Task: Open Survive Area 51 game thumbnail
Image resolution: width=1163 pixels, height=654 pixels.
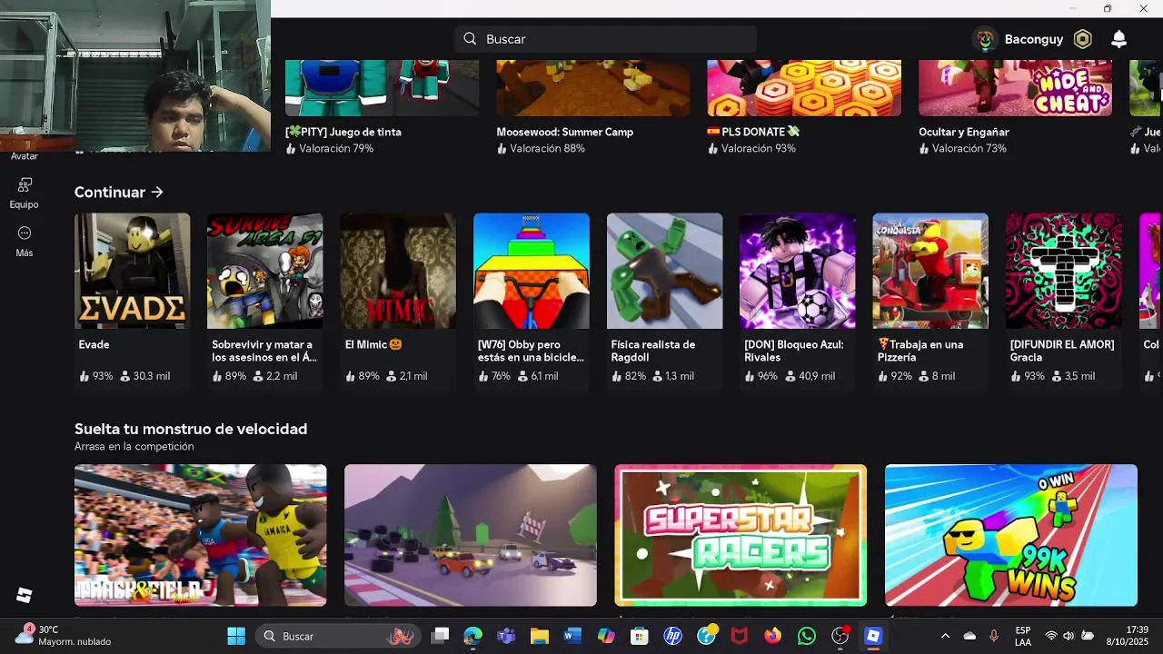Action: point(265,271)
